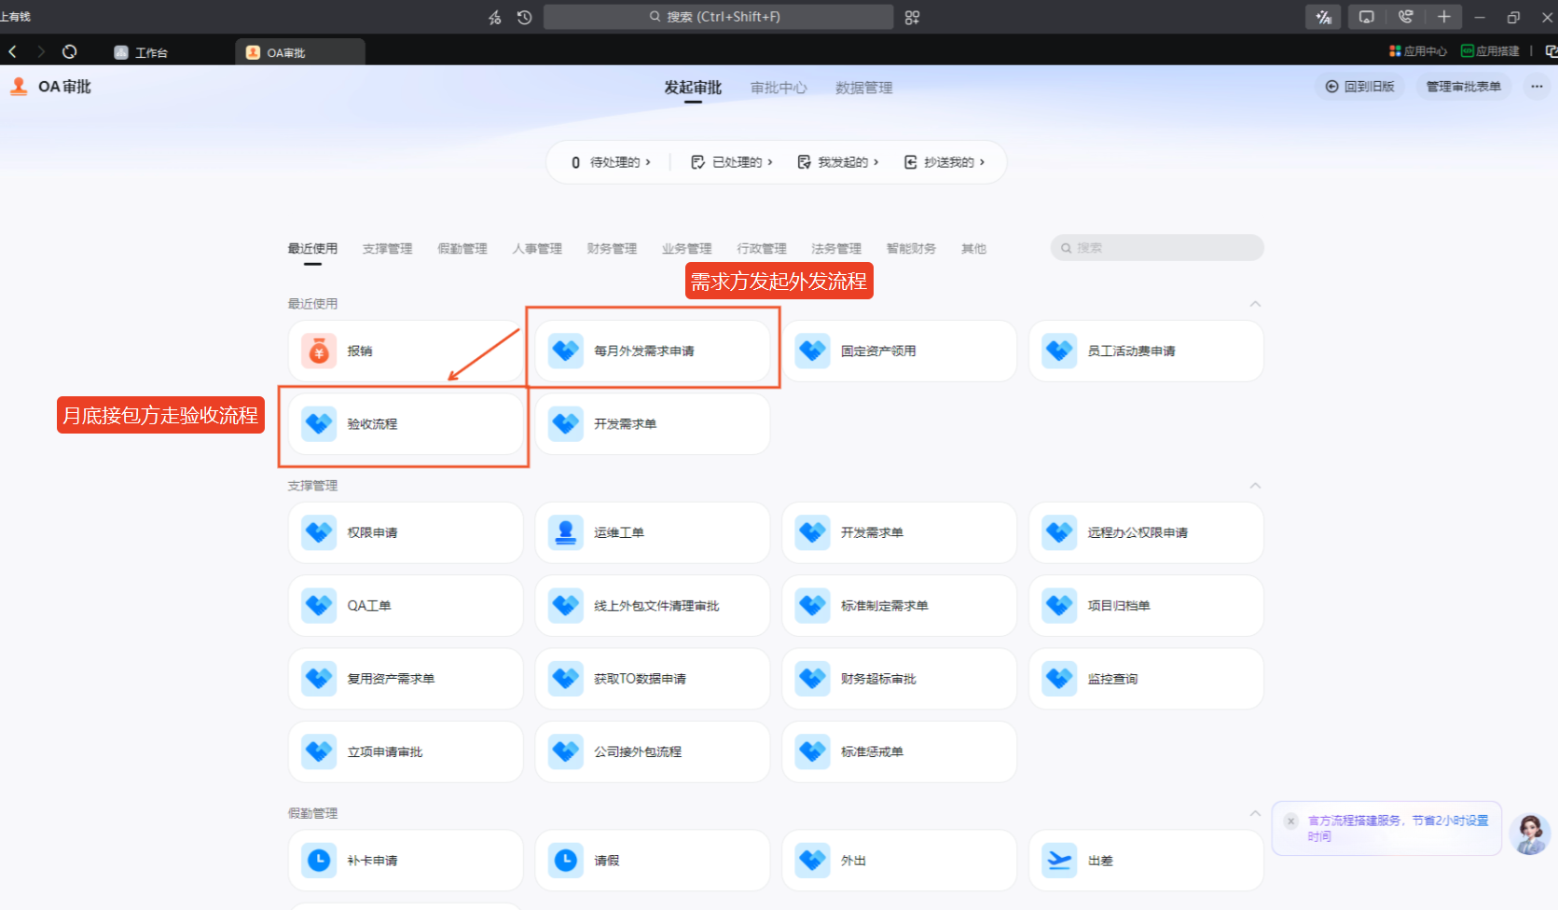Click the assistant avatar at bottom right
The image size is (1558, 910).
[x=1530, y=833]
